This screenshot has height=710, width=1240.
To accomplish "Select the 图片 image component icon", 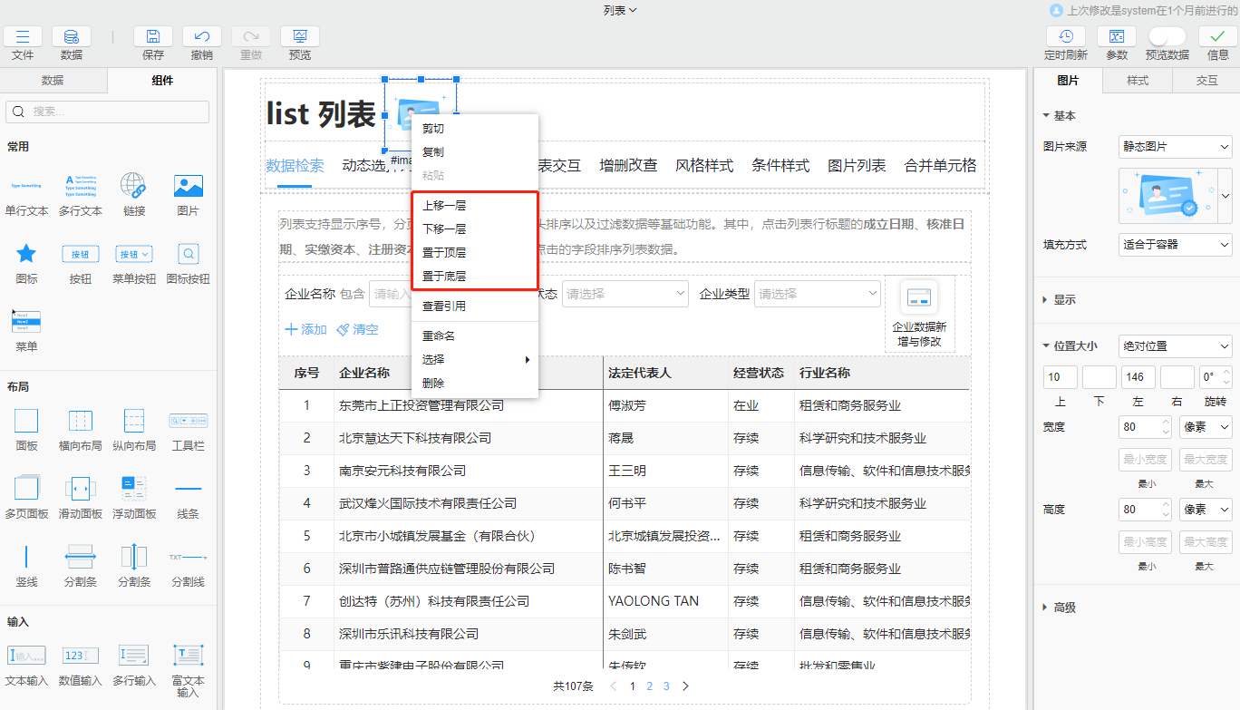I will [188, 187].
